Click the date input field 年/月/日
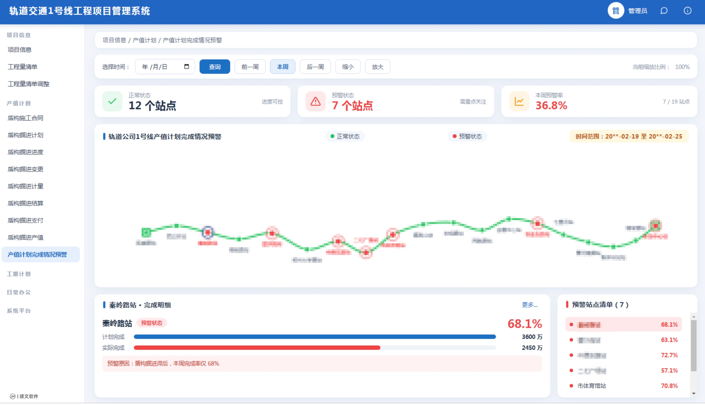 tap(165, 66)
